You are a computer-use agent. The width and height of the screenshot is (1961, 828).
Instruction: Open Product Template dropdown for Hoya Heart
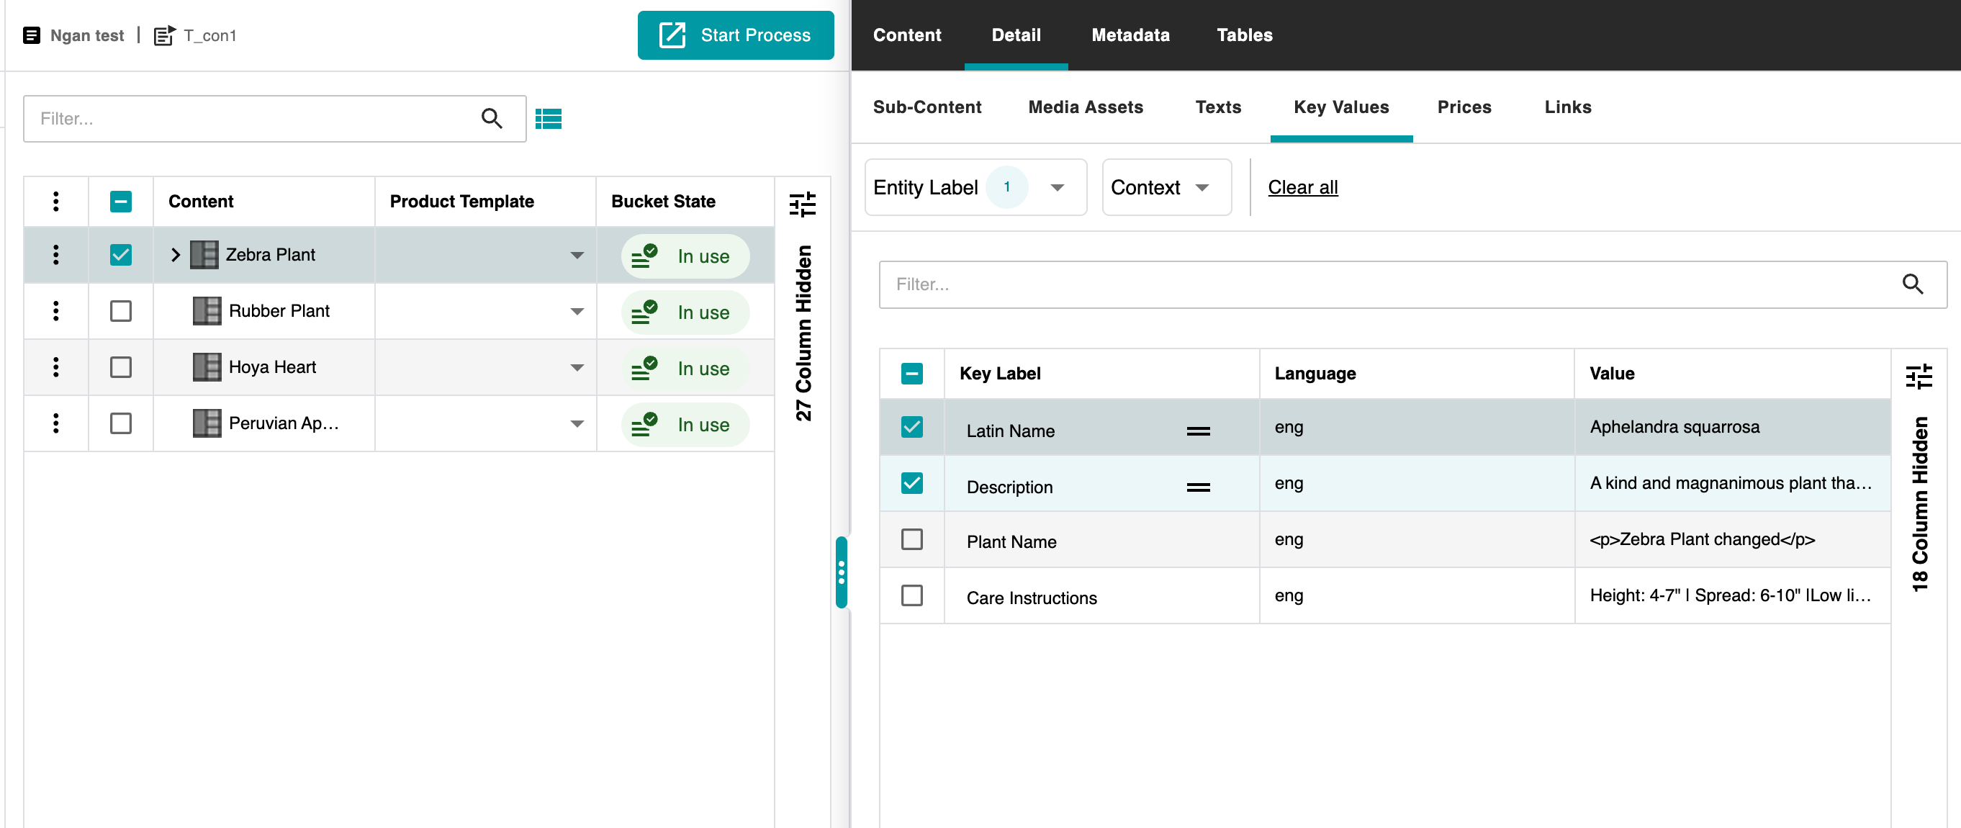click(x=577, y=368)
